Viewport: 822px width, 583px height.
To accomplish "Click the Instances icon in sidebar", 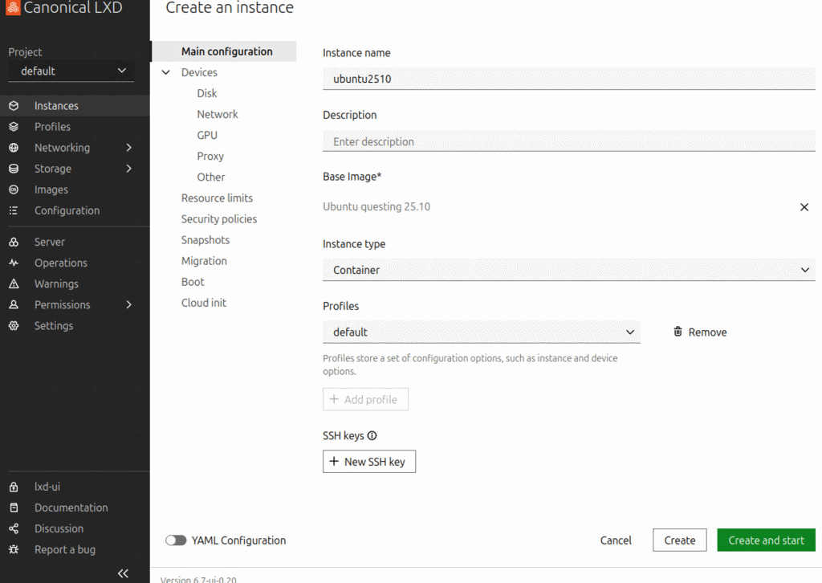I will [x=14, y=106].
